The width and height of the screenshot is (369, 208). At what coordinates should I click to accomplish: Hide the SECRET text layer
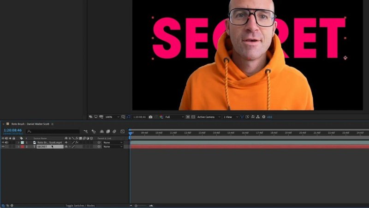(x=3, y=147)
